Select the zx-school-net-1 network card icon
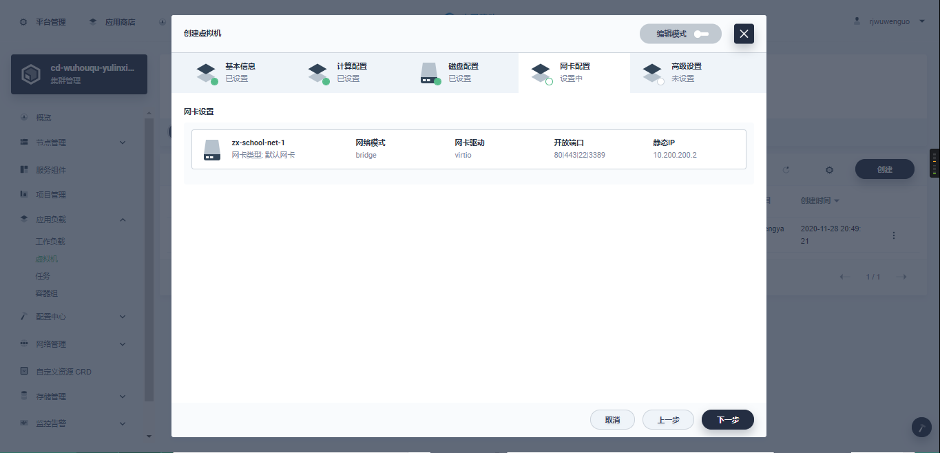Image resolution: width=940 pixels, height=453 pixels. [x=212, y=149]
